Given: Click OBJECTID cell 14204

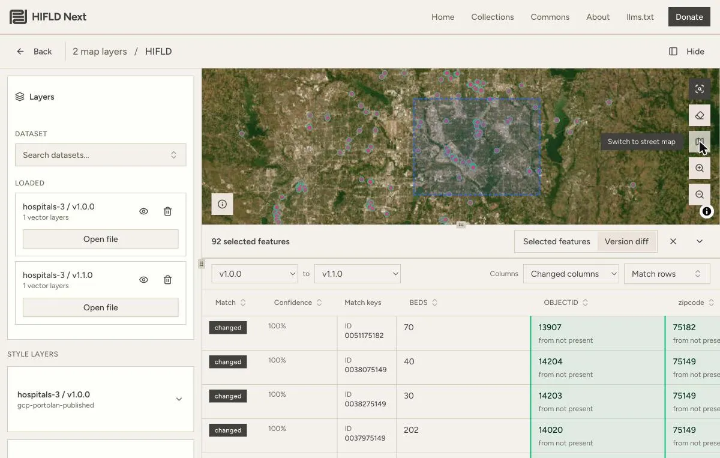Looking at the screenshot, I should coord(598,367).
